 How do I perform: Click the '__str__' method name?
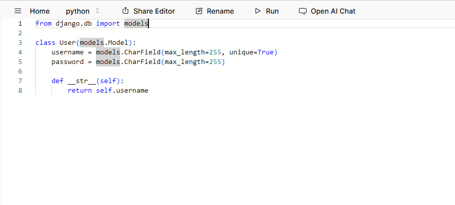coord(82,81)
